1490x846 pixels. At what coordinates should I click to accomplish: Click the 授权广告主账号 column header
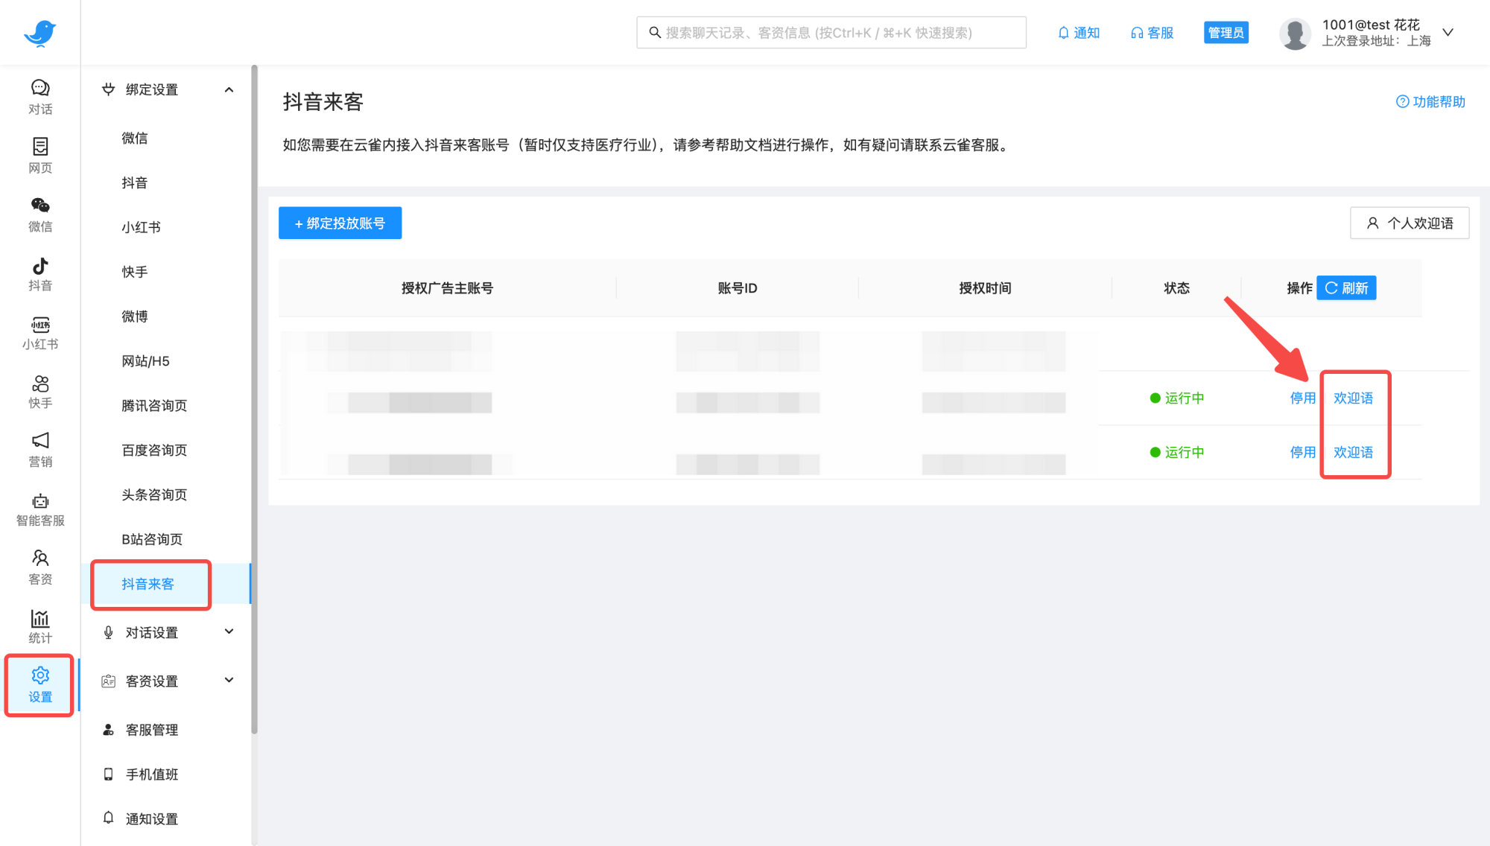point(447,288)
